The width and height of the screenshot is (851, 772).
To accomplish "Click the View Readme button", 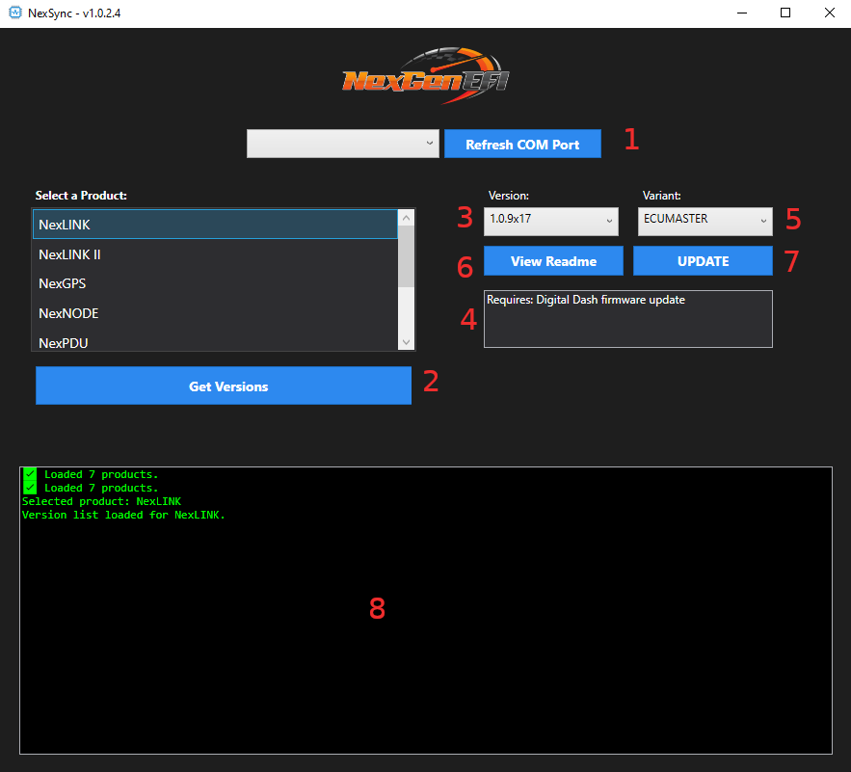I will click(553, 260).
